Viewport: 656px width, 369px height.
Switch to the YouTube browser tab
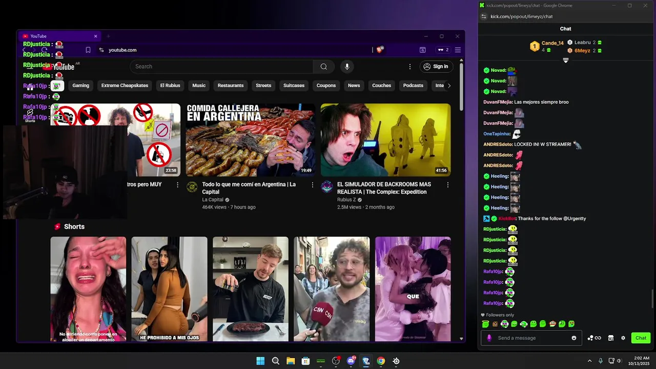(59, 36)
